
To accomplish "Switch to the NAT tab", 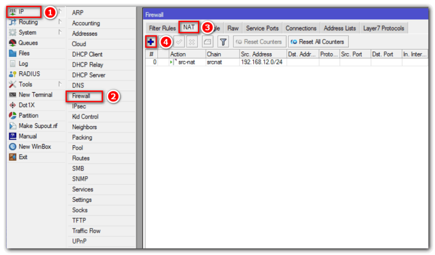I will [189, 28].
